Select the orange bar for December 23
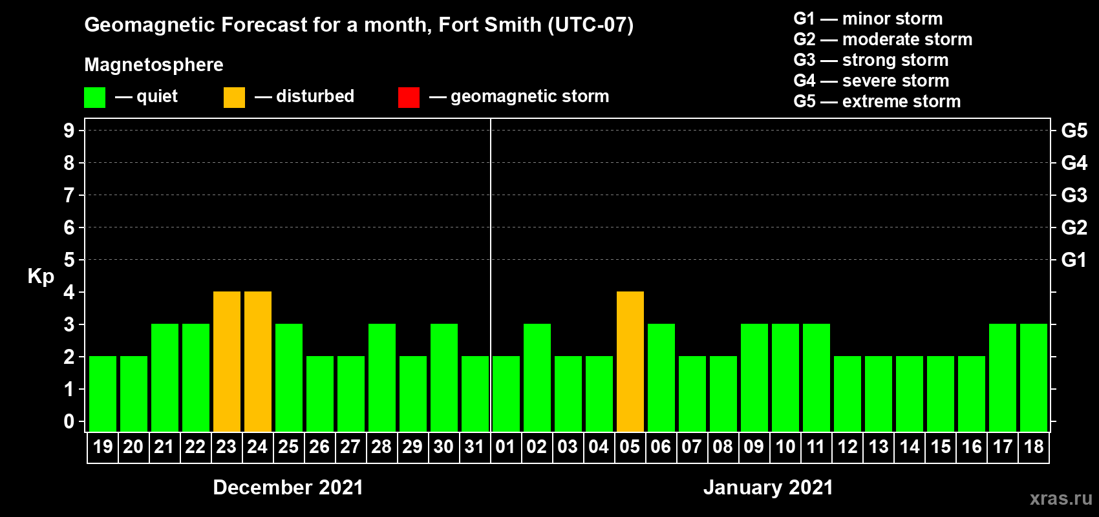Image resolution: width=1099 pixels, height=517 pixels. [227, 362]
